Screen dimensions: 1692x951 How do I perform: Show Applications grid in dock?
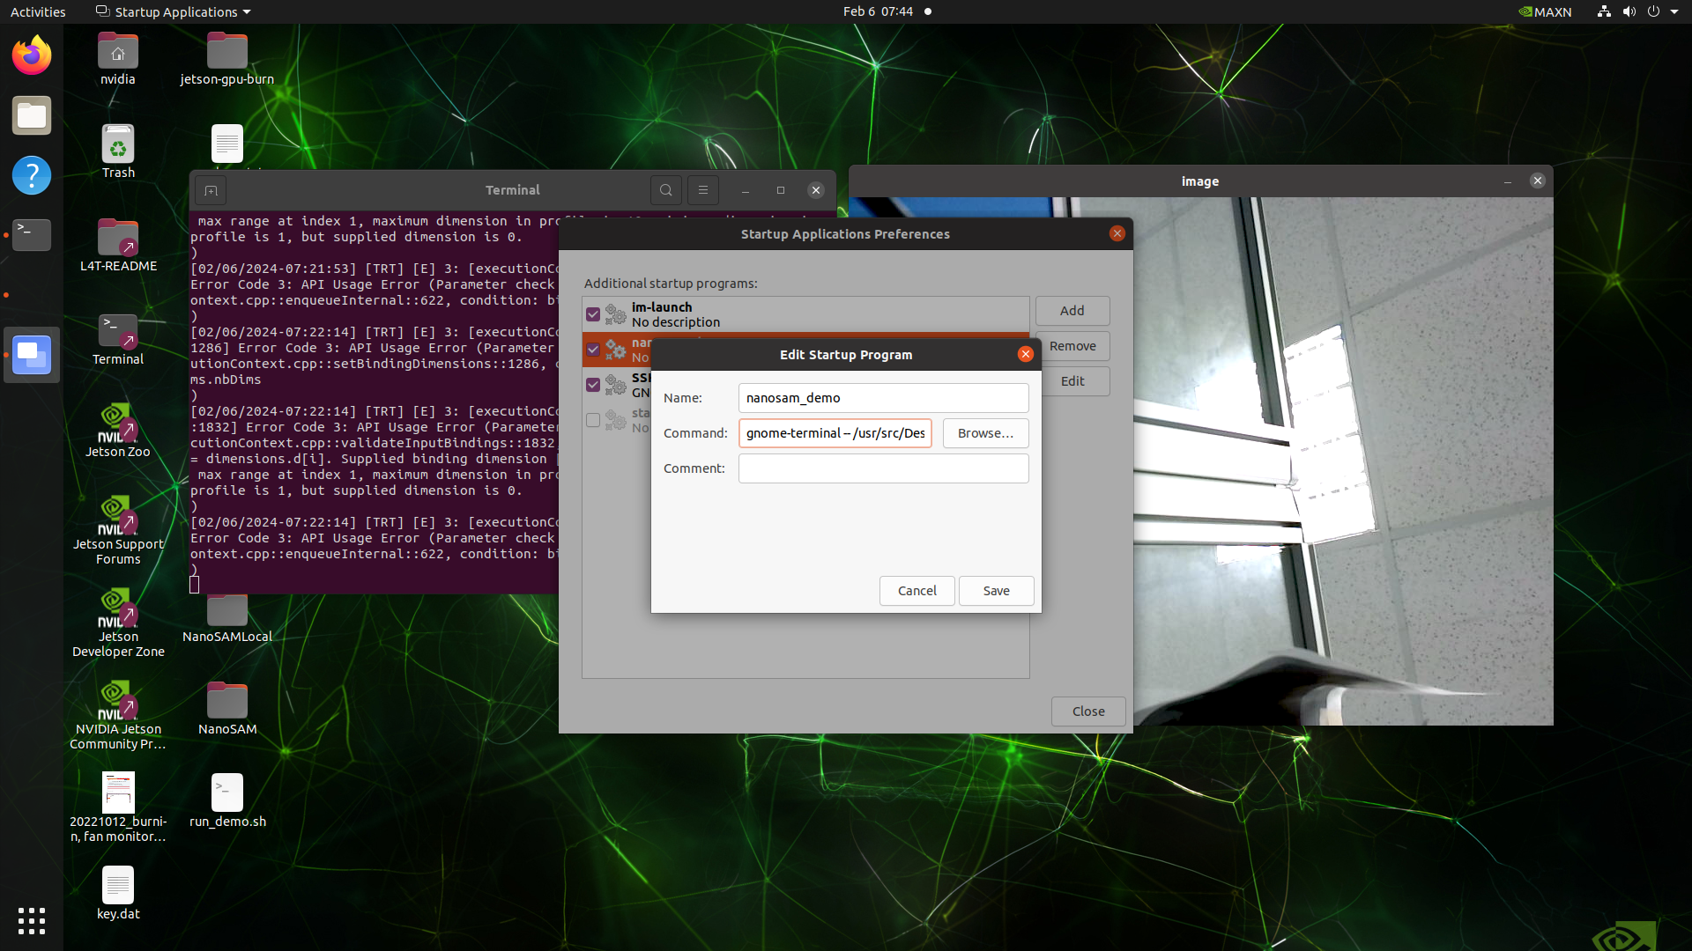click(32, 920)
